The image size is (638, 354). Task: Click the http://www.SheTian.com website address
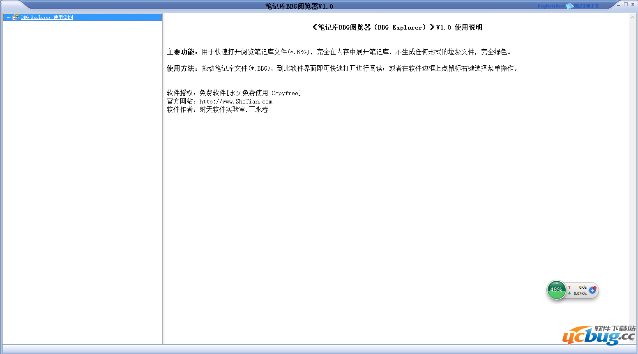236,101
